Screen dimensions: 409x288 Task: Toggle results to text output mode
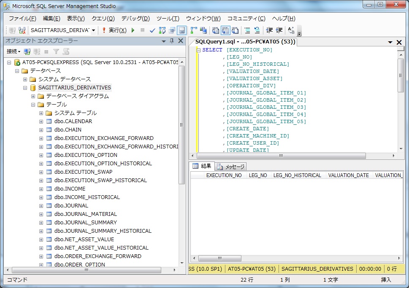[215, 30]
